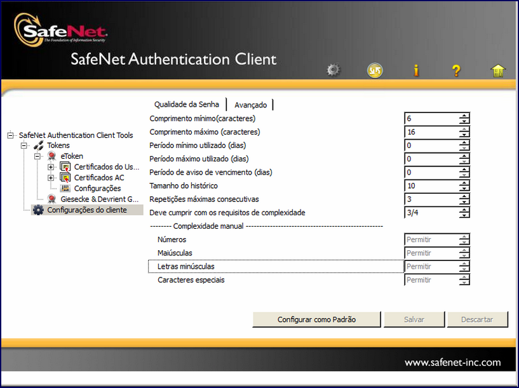
Task: Click the Maiúsculas Permitir field
Action: [x=431, y=253]
